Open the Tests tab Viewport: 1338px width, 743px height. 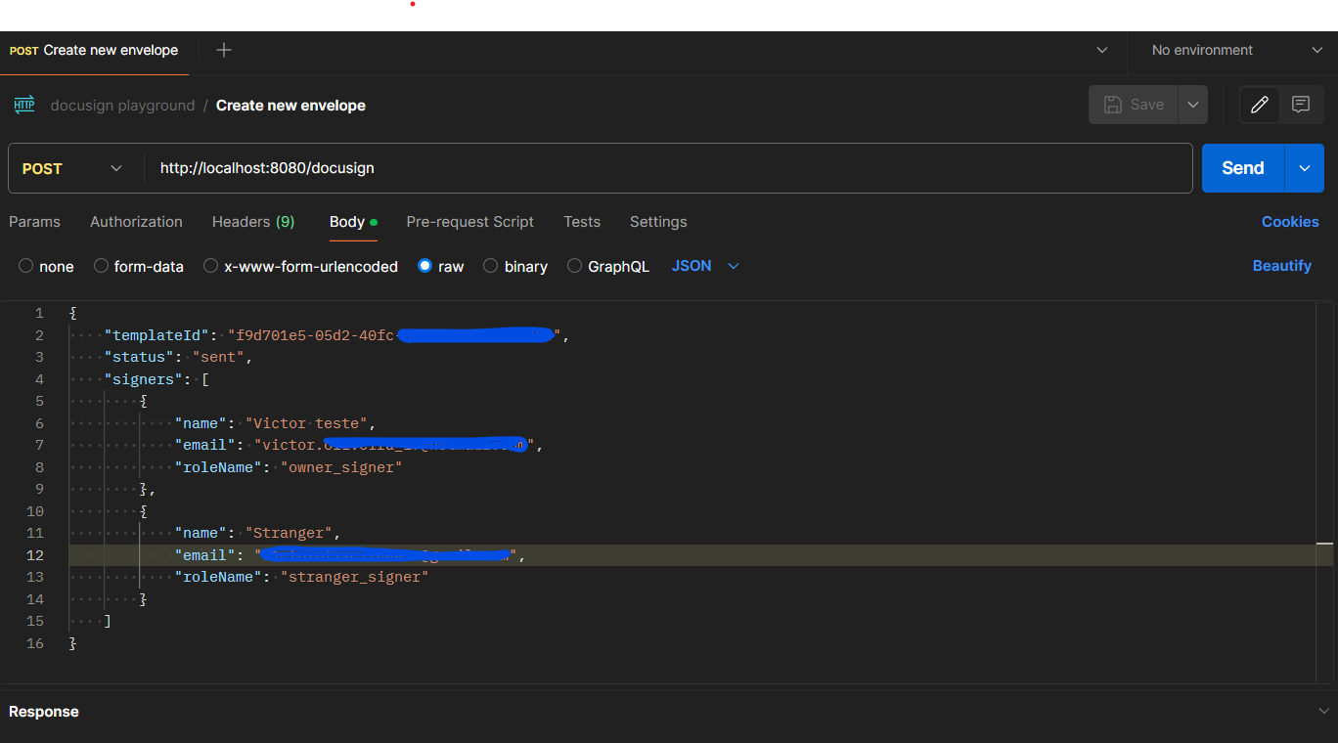click(582, 222)
